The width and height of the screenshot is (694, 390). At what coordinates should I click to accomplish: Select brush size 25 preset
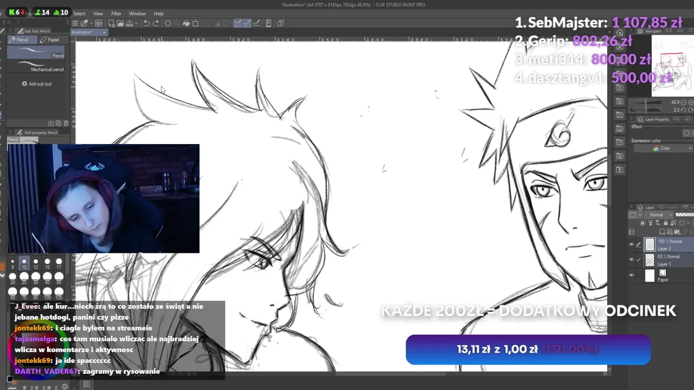tap(24, 278)
